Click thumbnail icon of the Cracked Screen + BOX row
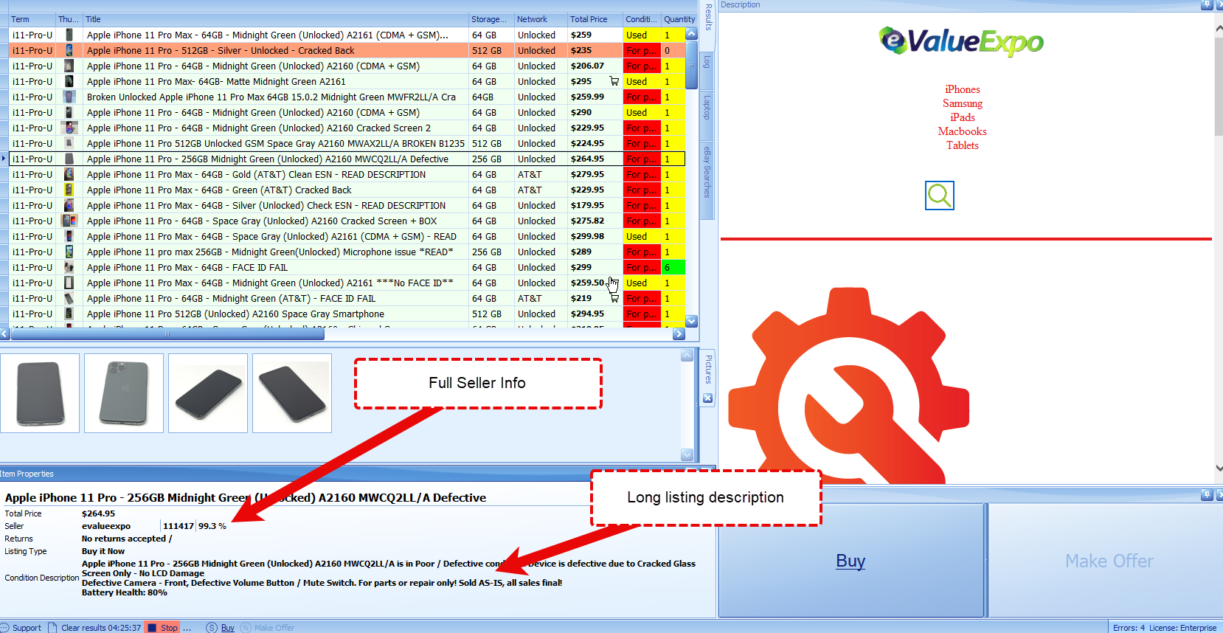Viewport: 1223px width, 633px height. pos(69,221)
